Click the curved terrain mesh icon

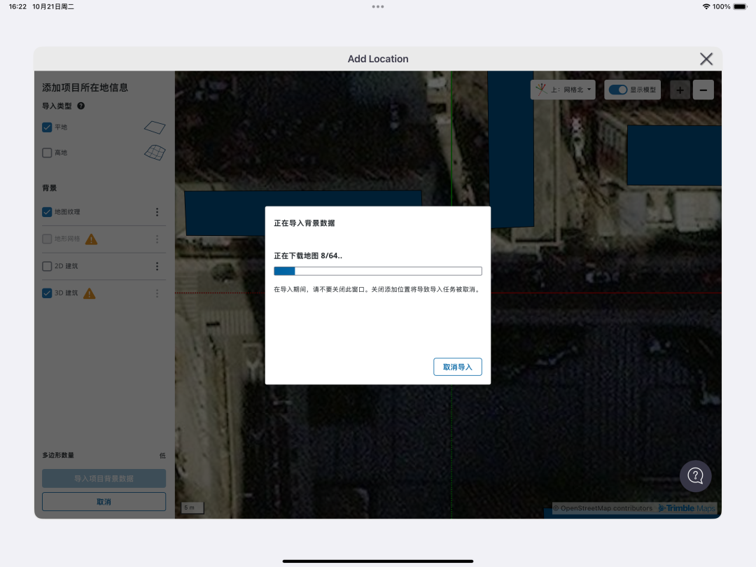(155, 152)
